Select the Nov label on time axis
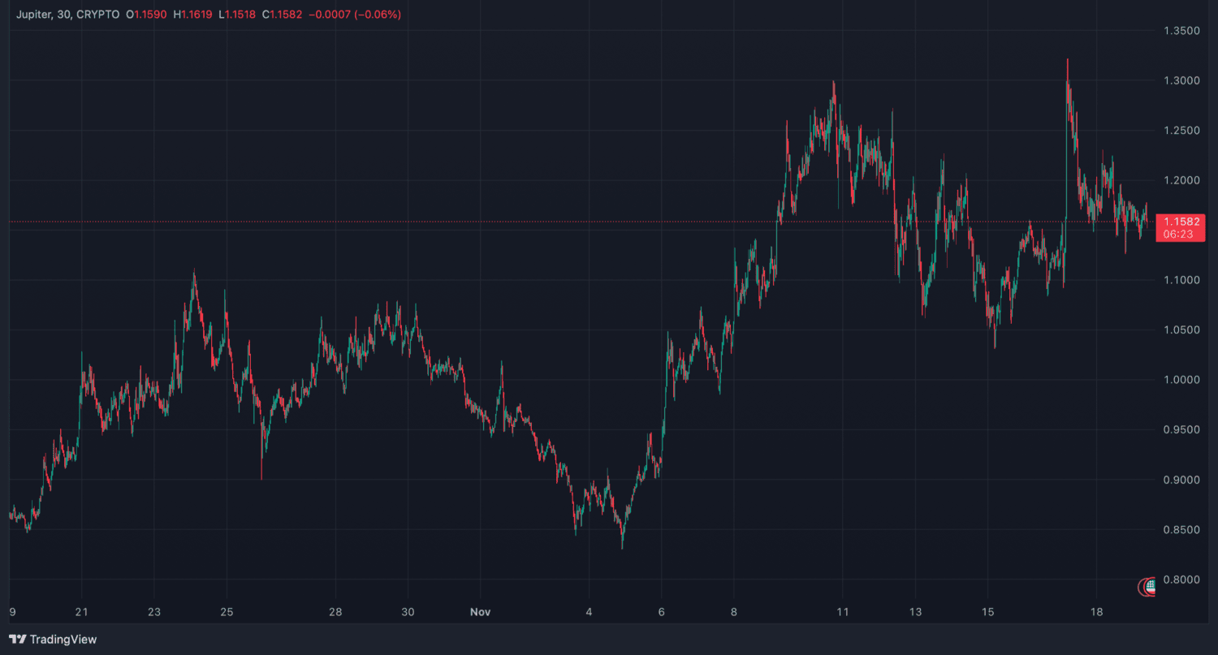 pyautogui.click(x=480, y=611)
